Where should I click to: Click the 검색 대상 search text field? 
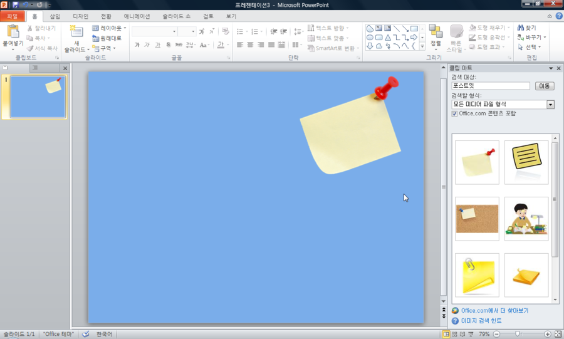click(491, 86)
